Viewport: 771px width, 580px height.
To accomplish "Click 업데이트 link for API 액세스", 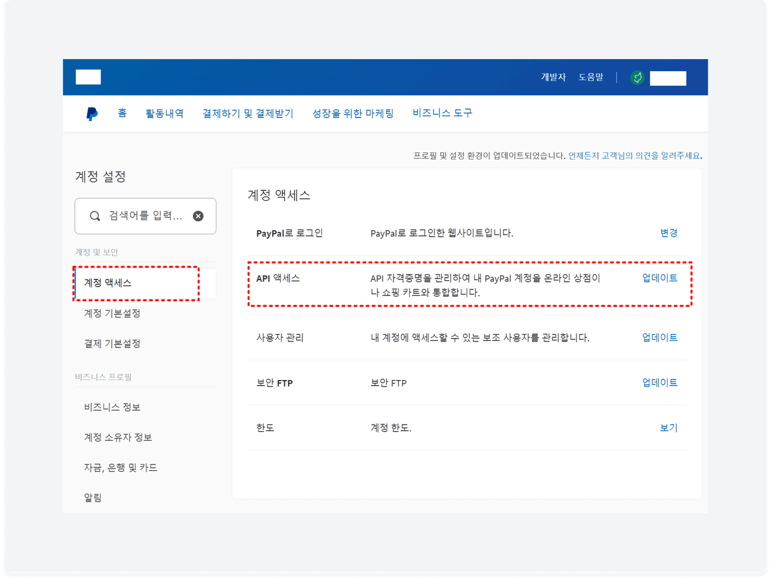I will [660, 278].
